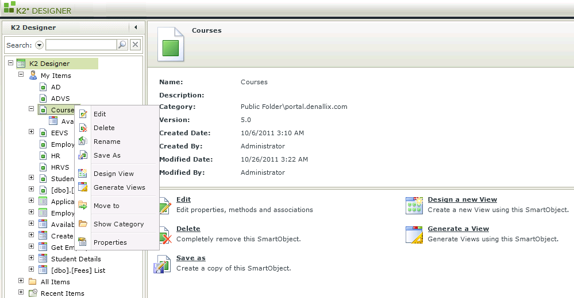The width and height of the screenshot is (574, 298).
Task: Click the Save as document icon
Action: [x=162, y=264]
